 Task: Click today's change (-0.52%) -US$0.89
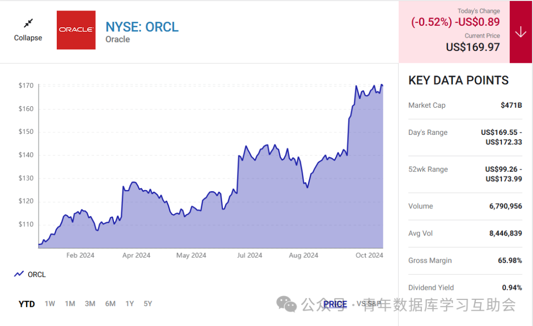tap(456, 22)
